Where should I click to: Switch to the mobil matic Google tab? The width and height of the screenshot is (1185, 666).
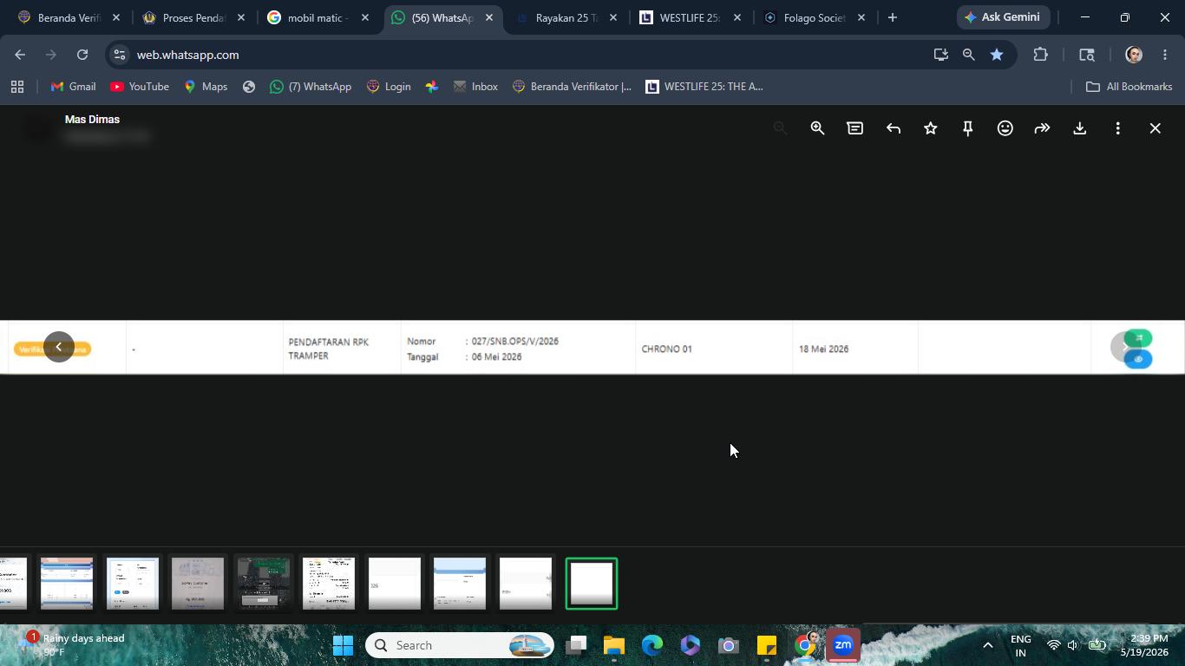coord(318,17)
